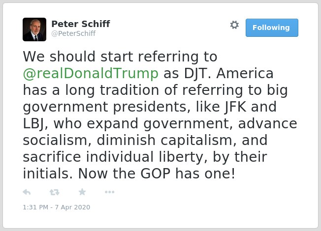Open the gear user actions menu
Image resolution: width=321 pixels, height=231 pixels.
[x=234, y=25]
